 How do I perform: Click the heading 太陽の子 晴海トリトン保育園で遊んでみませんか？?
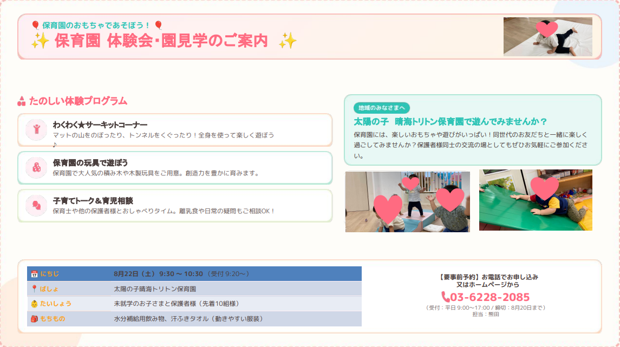click(x=451, y=121)
